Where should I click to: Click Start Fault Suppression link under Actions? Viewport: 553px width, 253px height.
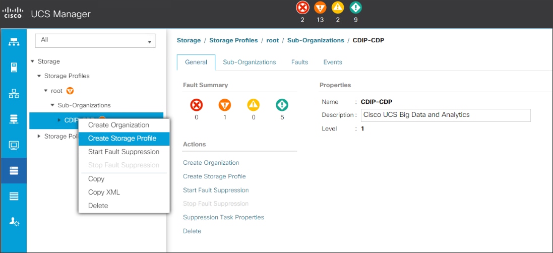[x=216, y=191]
